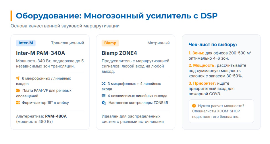Click the 2. Мощность checklist item
Viewport: 270px width, 144px height.
point(217,71)
